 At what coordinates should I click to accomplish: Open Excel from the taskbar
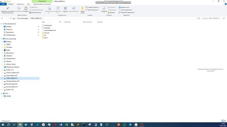coord(67,125)
